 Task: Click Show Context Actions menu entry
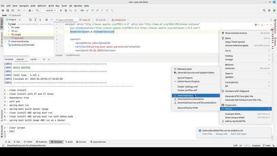[246, 33]
